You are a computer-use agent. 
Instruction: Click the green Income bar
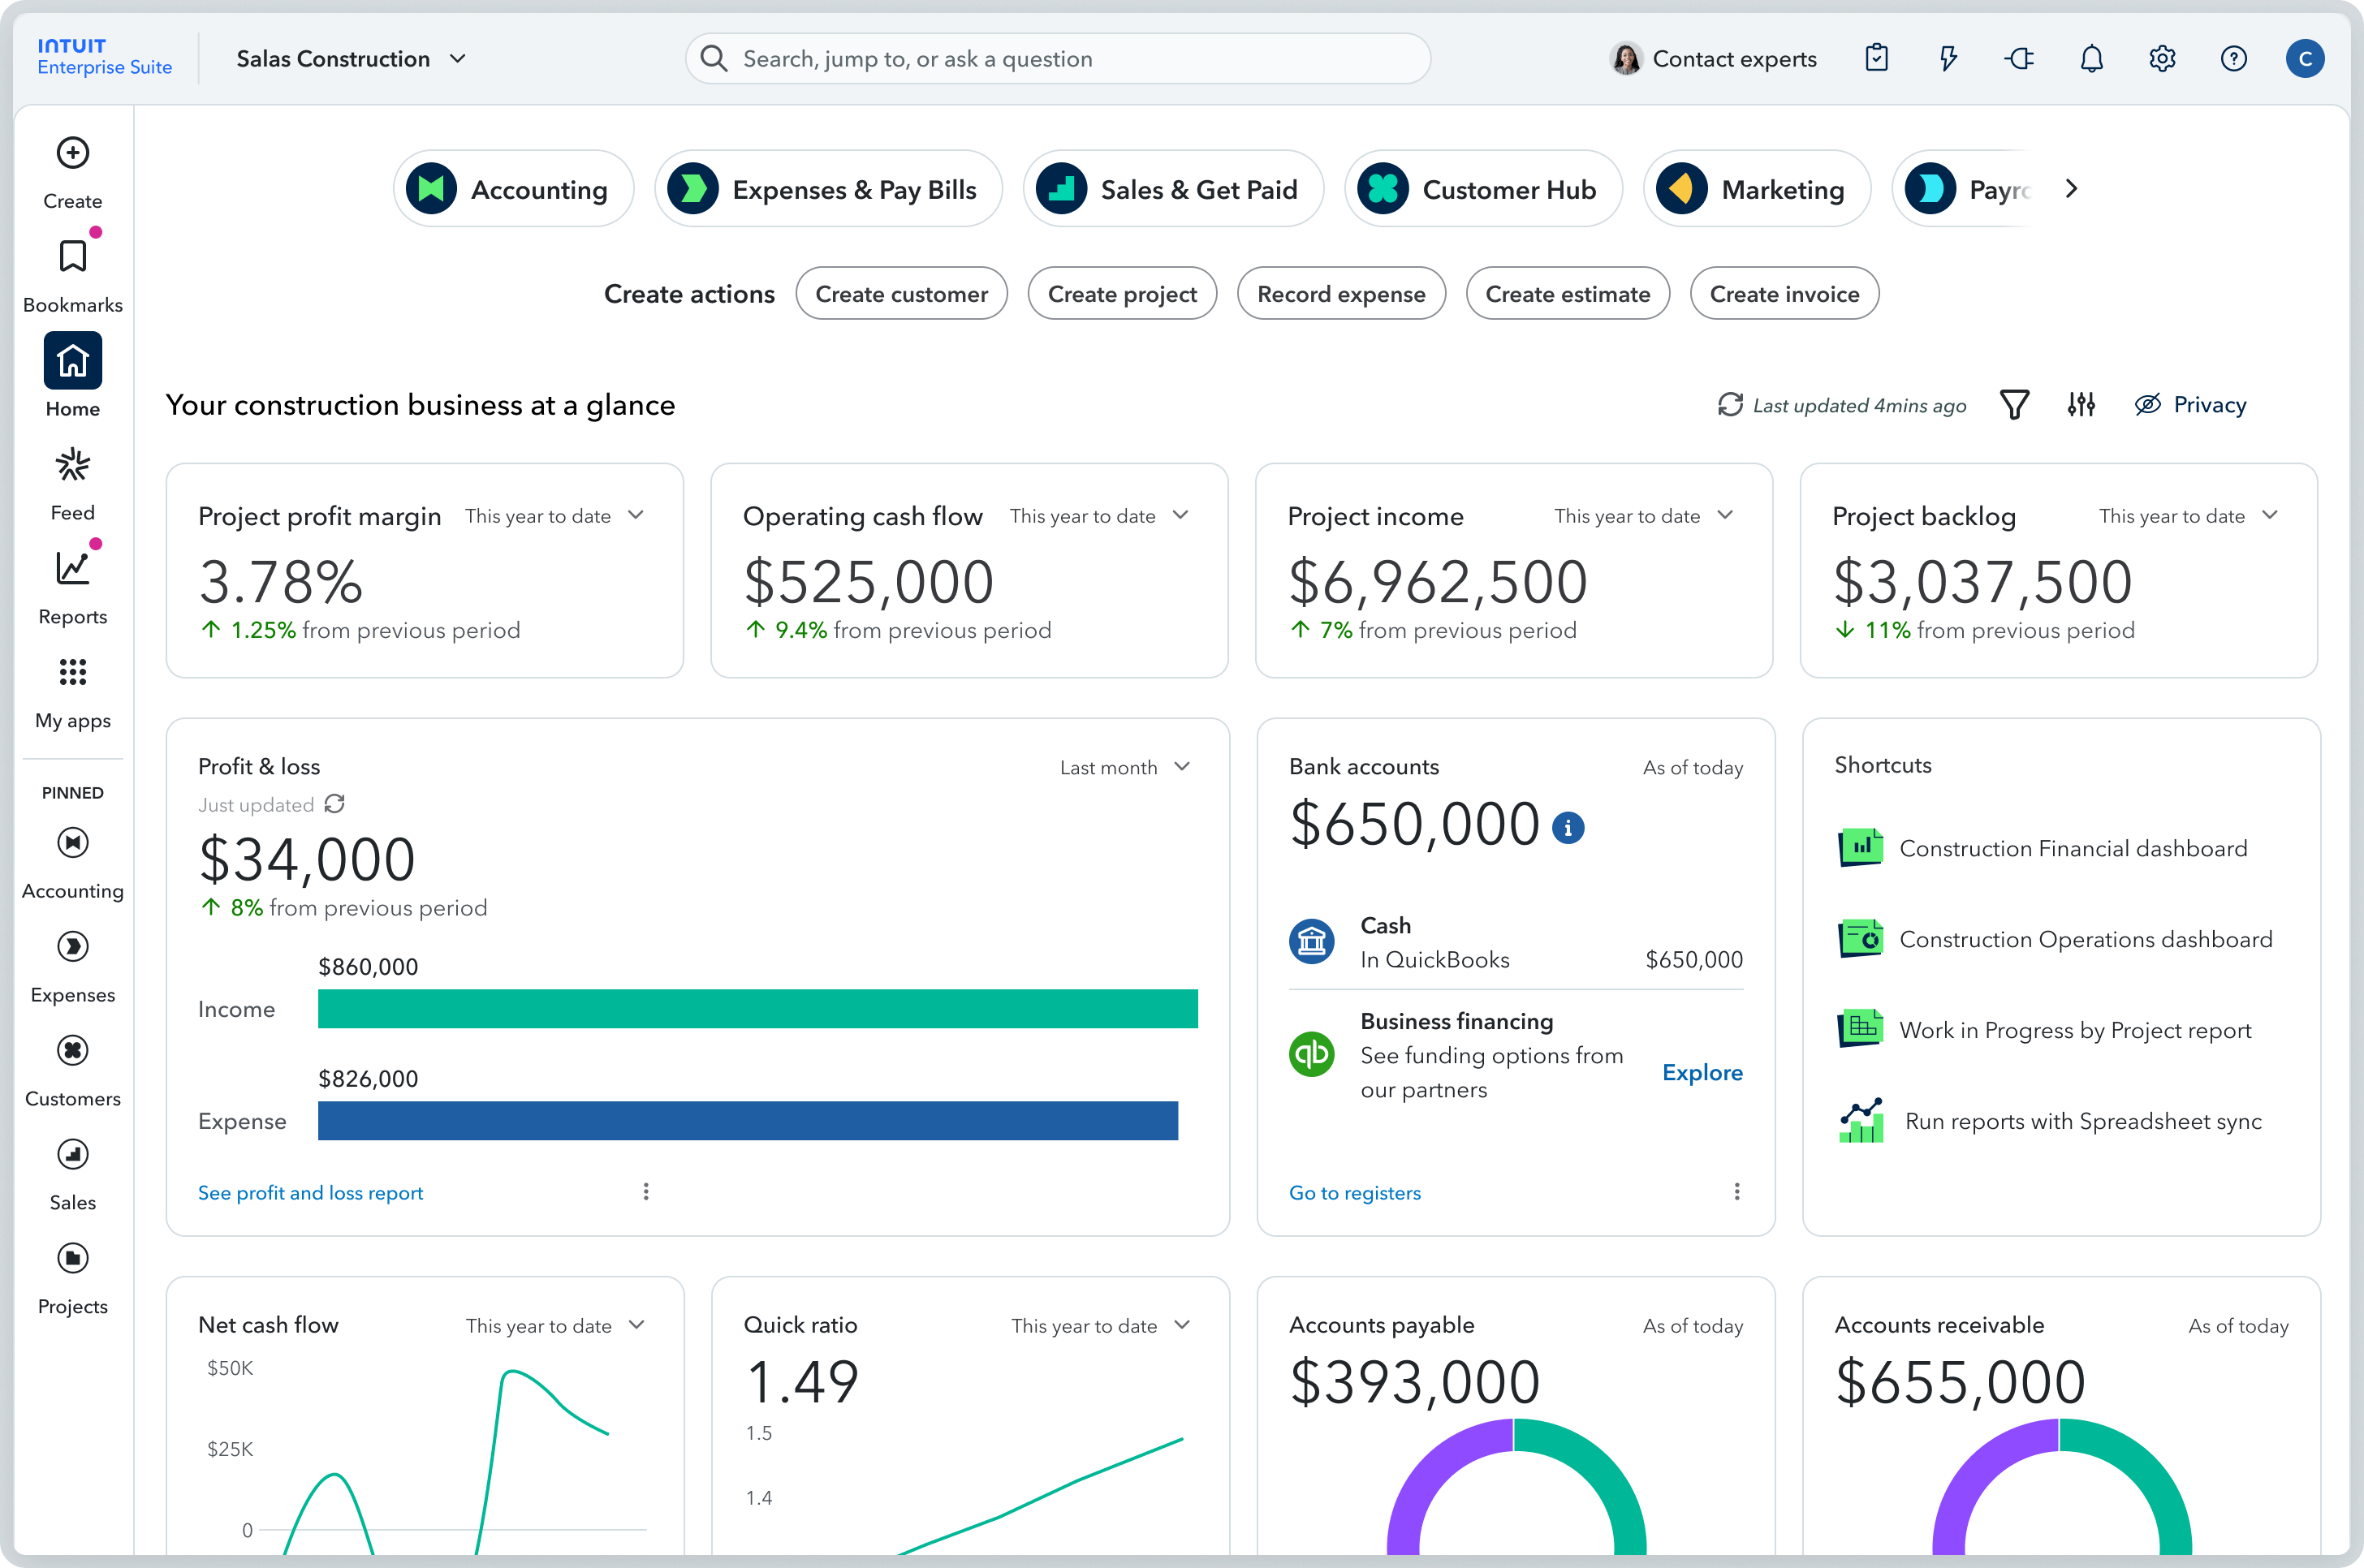tap(757, 1008)
